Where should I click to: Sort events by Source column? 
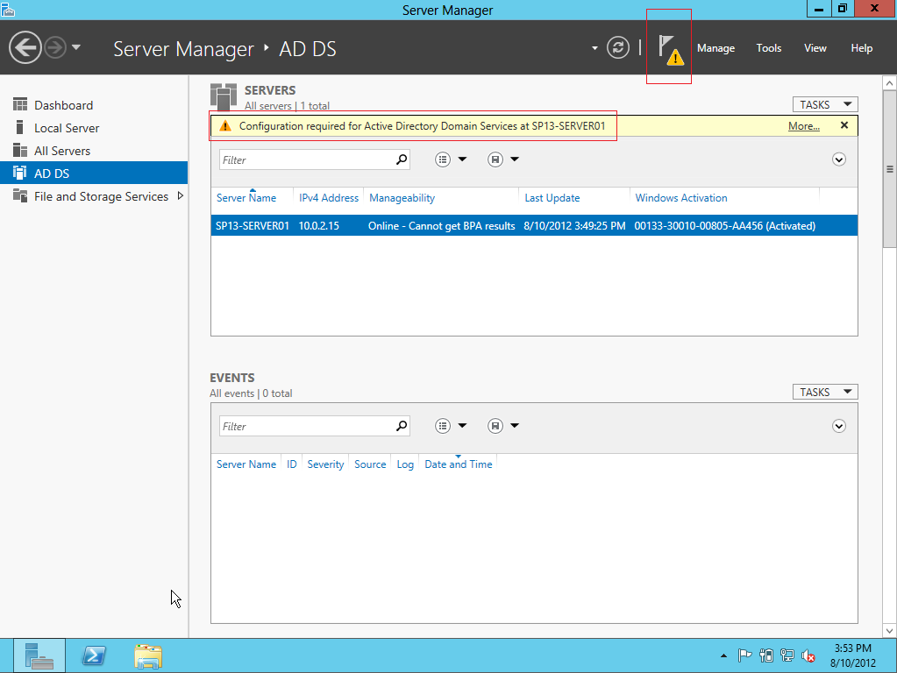(370, 464)
